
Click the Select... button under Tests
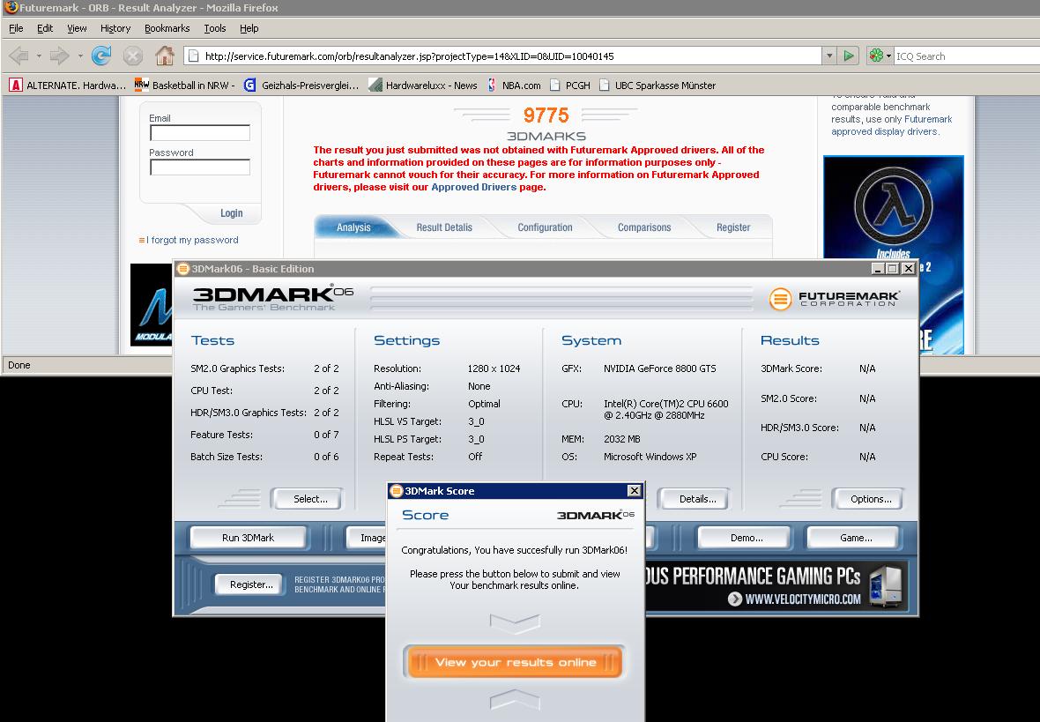tap(307, 498)
